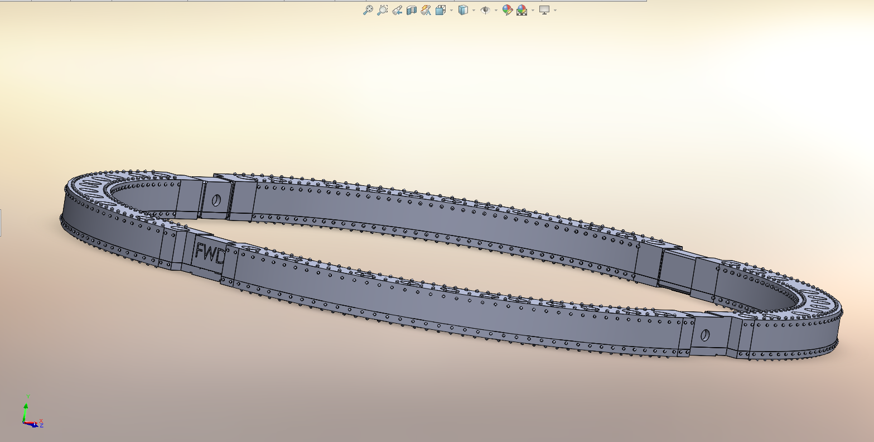The width and height of the screenshot is (874, 442).
Task: Select the hole in the front-right joint block
Action: tap(706, 335)
